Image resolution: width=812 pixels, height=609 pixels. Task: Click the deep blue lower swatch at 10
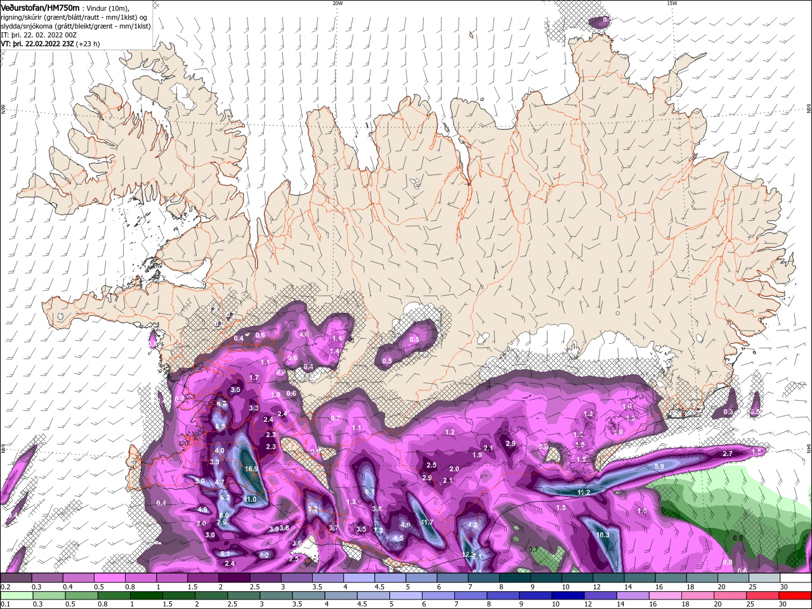coord(567,596)
